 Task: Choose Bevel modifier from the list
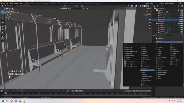(x=147, y=49)
